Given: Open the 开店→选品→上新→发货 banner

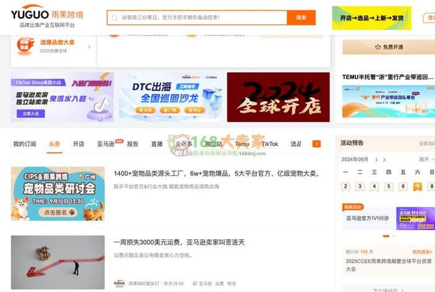Looking at the screenshot, I should point(372,18).
